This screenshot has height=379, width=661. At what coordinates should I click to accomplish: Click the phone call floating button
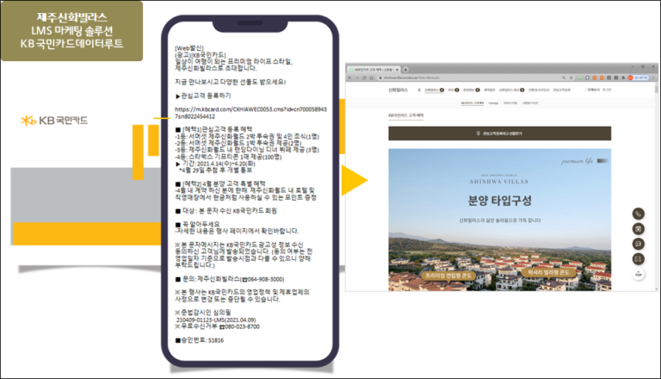coord(639,214)
